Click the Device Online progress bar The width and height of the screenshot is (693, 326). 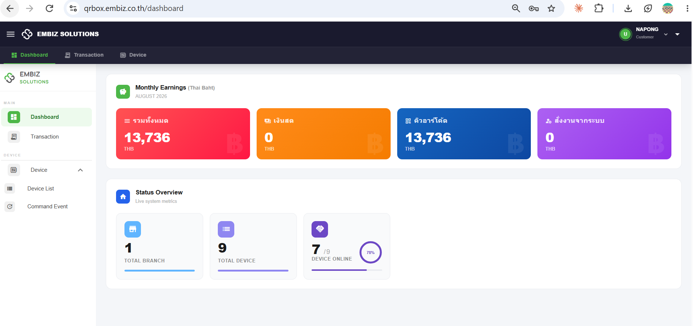tap(347, 270)
